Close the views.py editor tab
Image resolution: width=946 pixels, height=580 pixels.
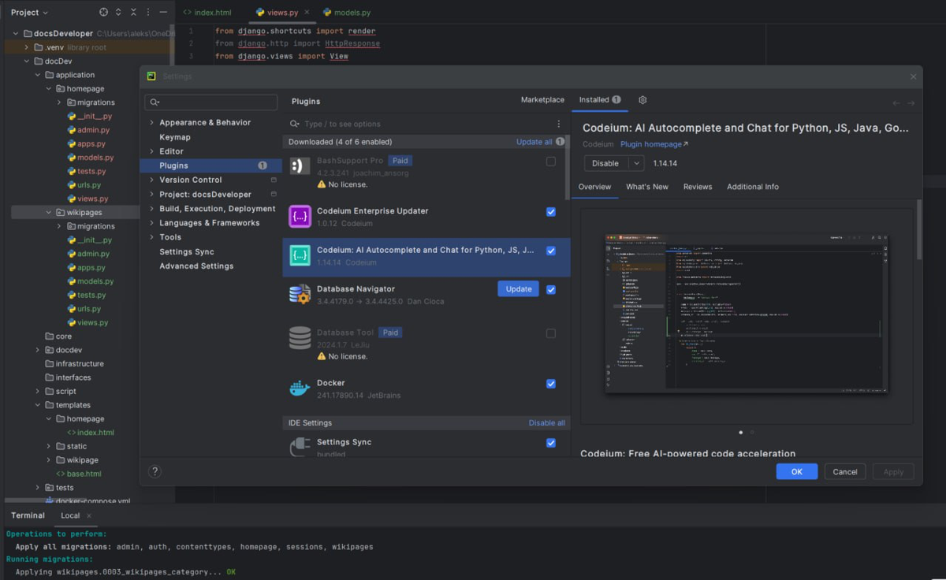pos(307,12)
